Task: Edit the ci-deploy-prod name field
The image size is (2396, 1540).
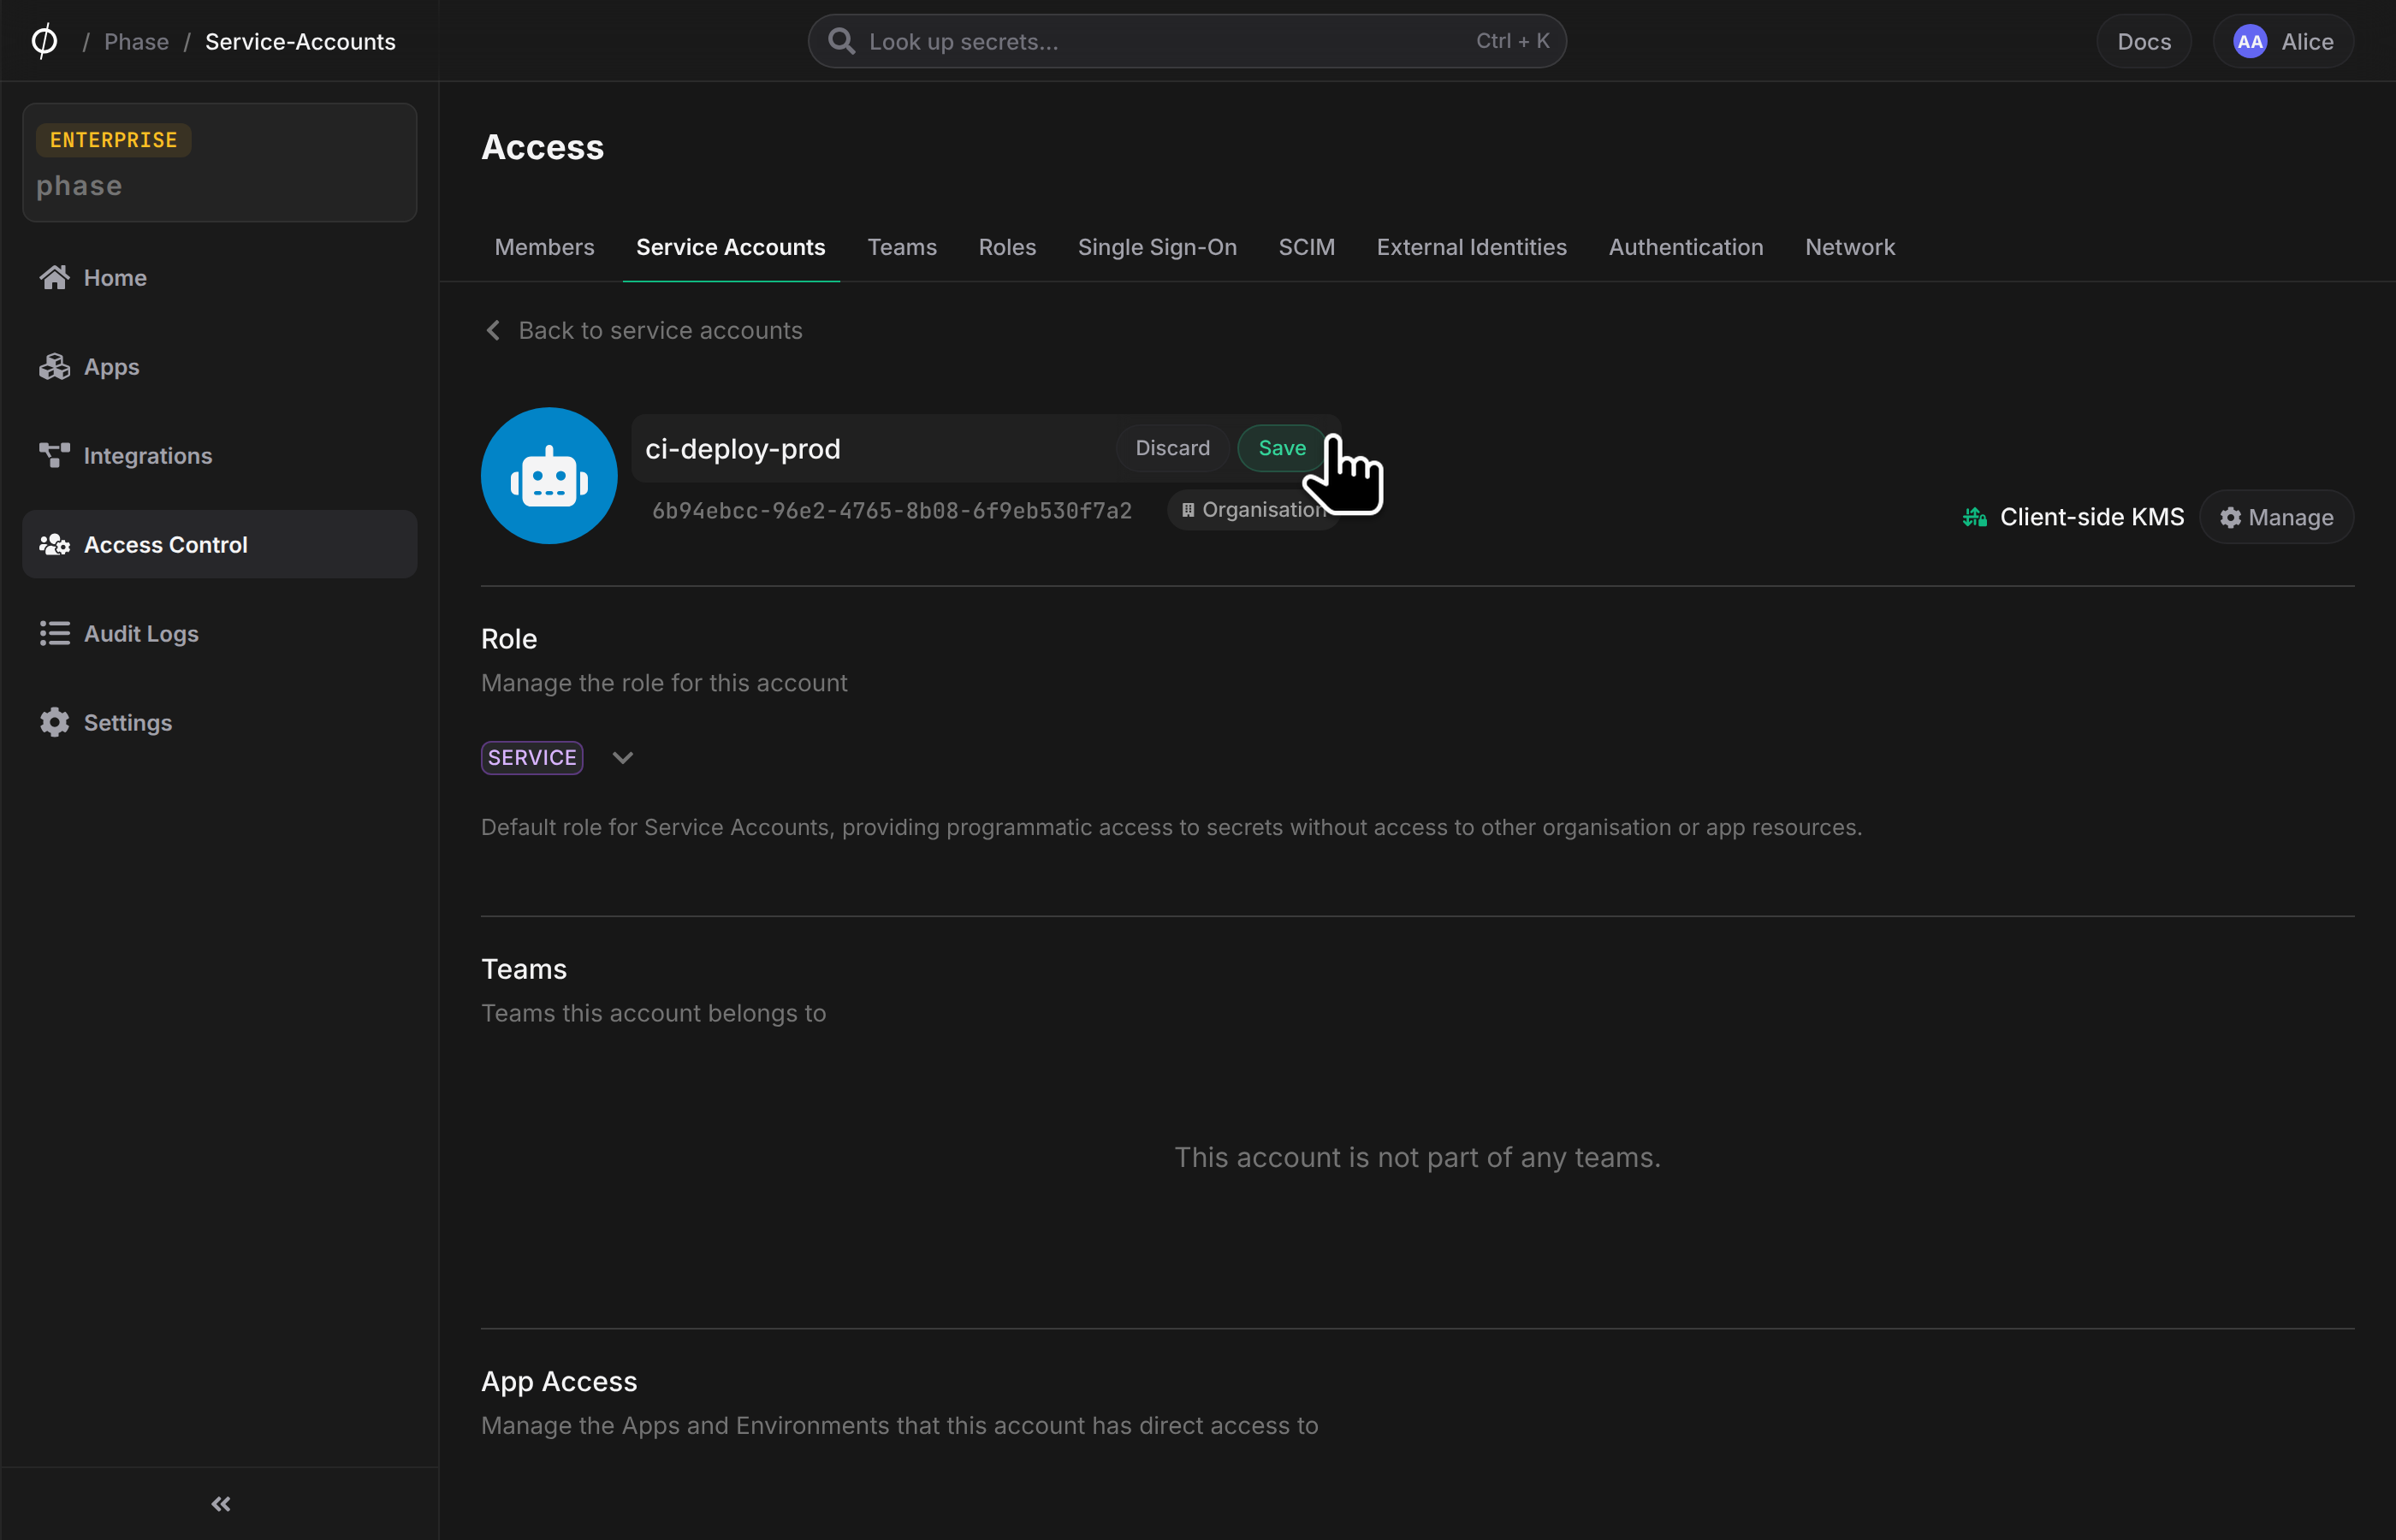Action: (875, 449)
